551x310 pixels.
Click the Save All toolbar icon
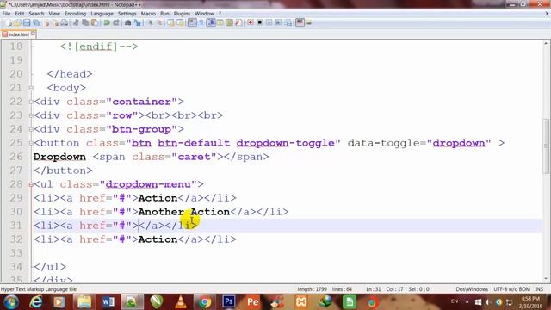click(36, 23)
